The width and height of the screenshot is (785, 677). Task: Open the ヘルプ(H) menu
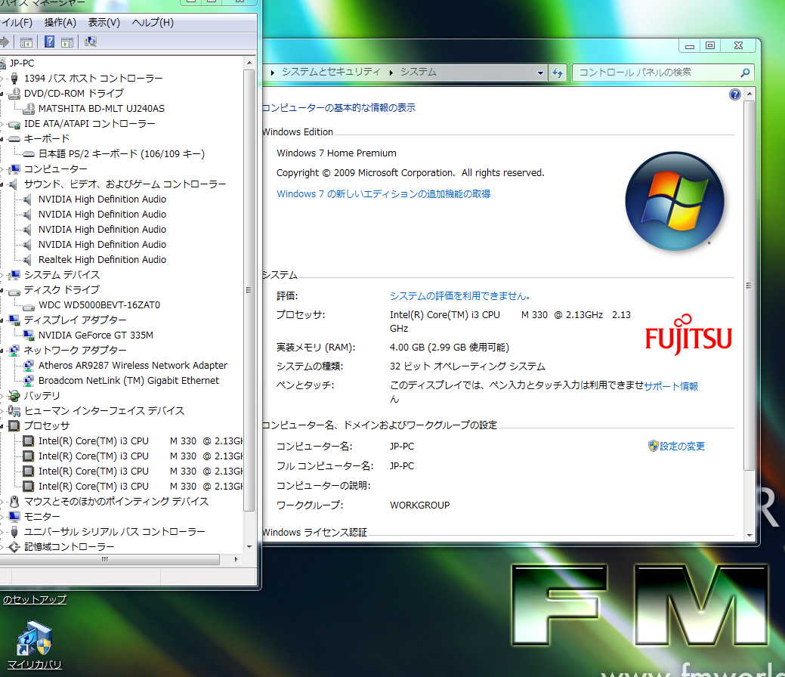(x=153, y=23)
